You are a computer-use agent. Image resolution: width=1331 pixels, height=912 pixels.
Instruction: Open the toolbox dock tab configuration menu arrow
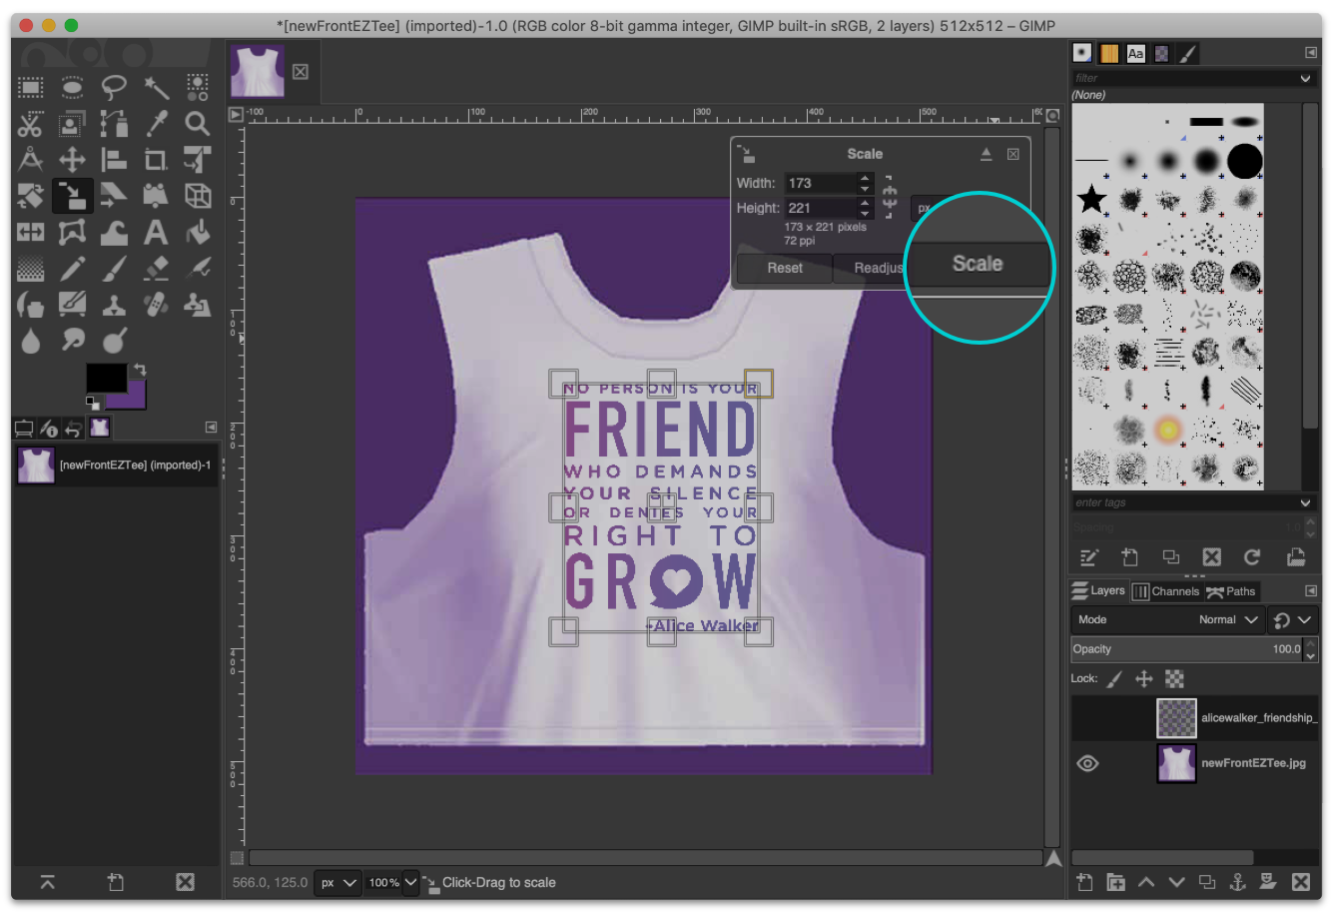211,428
